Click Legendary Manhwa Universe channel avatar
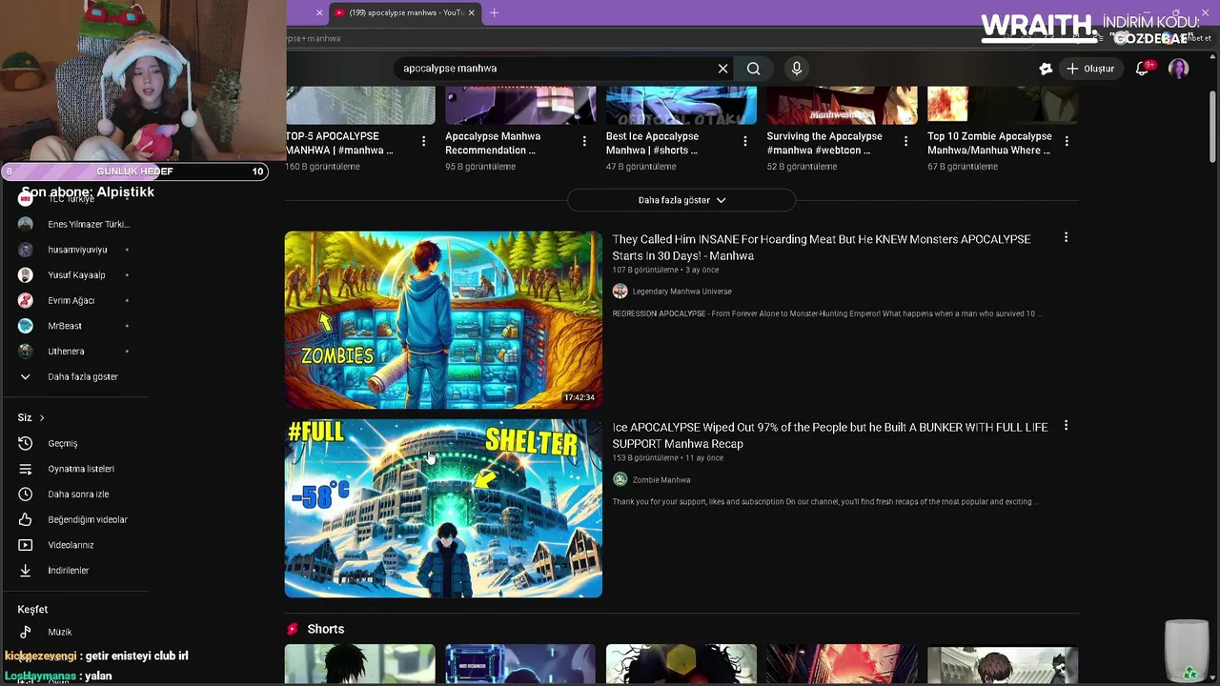 pyautogui.click(x=620, y=292)
